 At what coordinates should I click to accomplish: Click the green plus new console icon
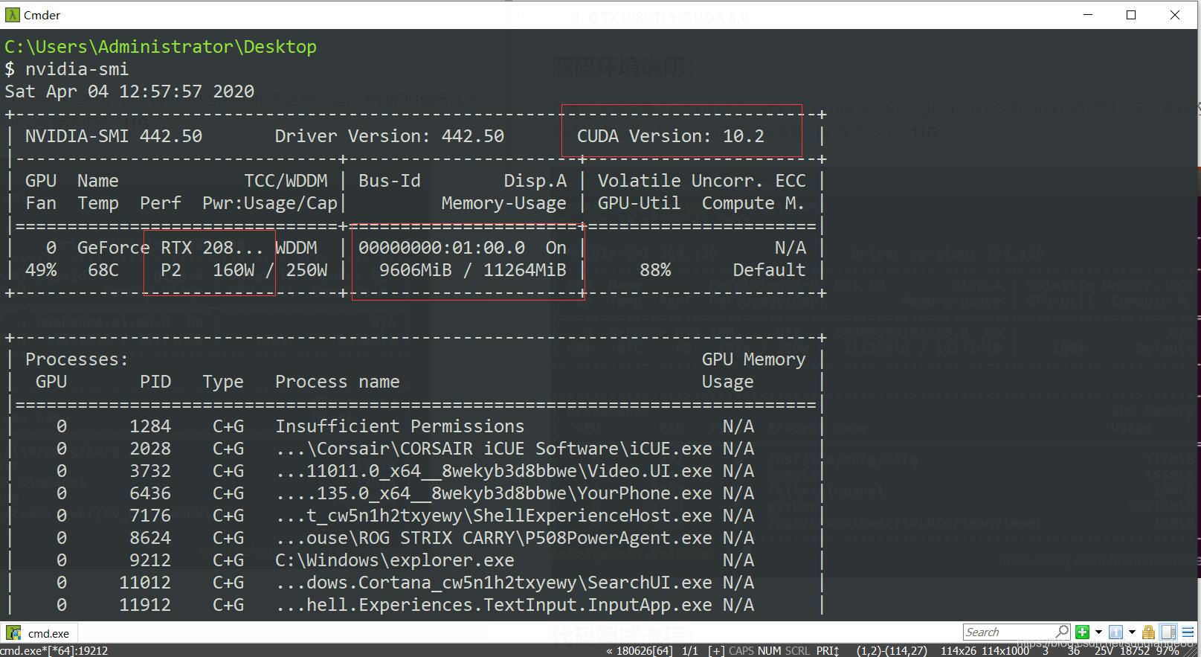click(1083, 632)
